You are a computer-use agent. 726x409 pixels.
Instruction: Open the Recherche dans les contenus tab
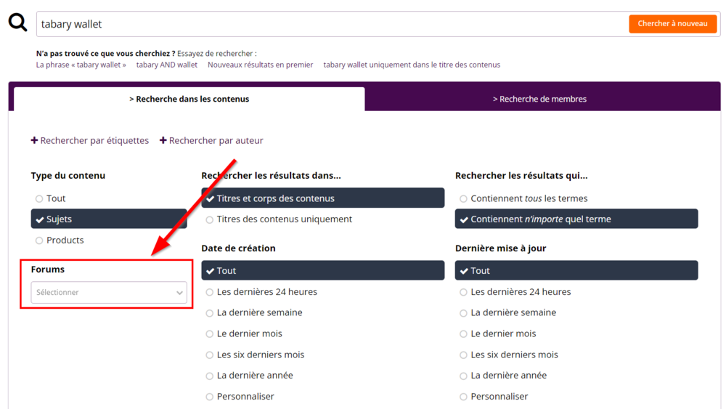(x=189, y=99)
